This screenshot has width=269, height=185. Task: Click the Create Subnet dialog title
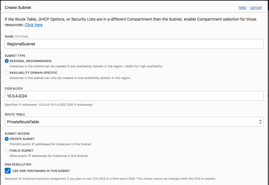coord(18,8)
